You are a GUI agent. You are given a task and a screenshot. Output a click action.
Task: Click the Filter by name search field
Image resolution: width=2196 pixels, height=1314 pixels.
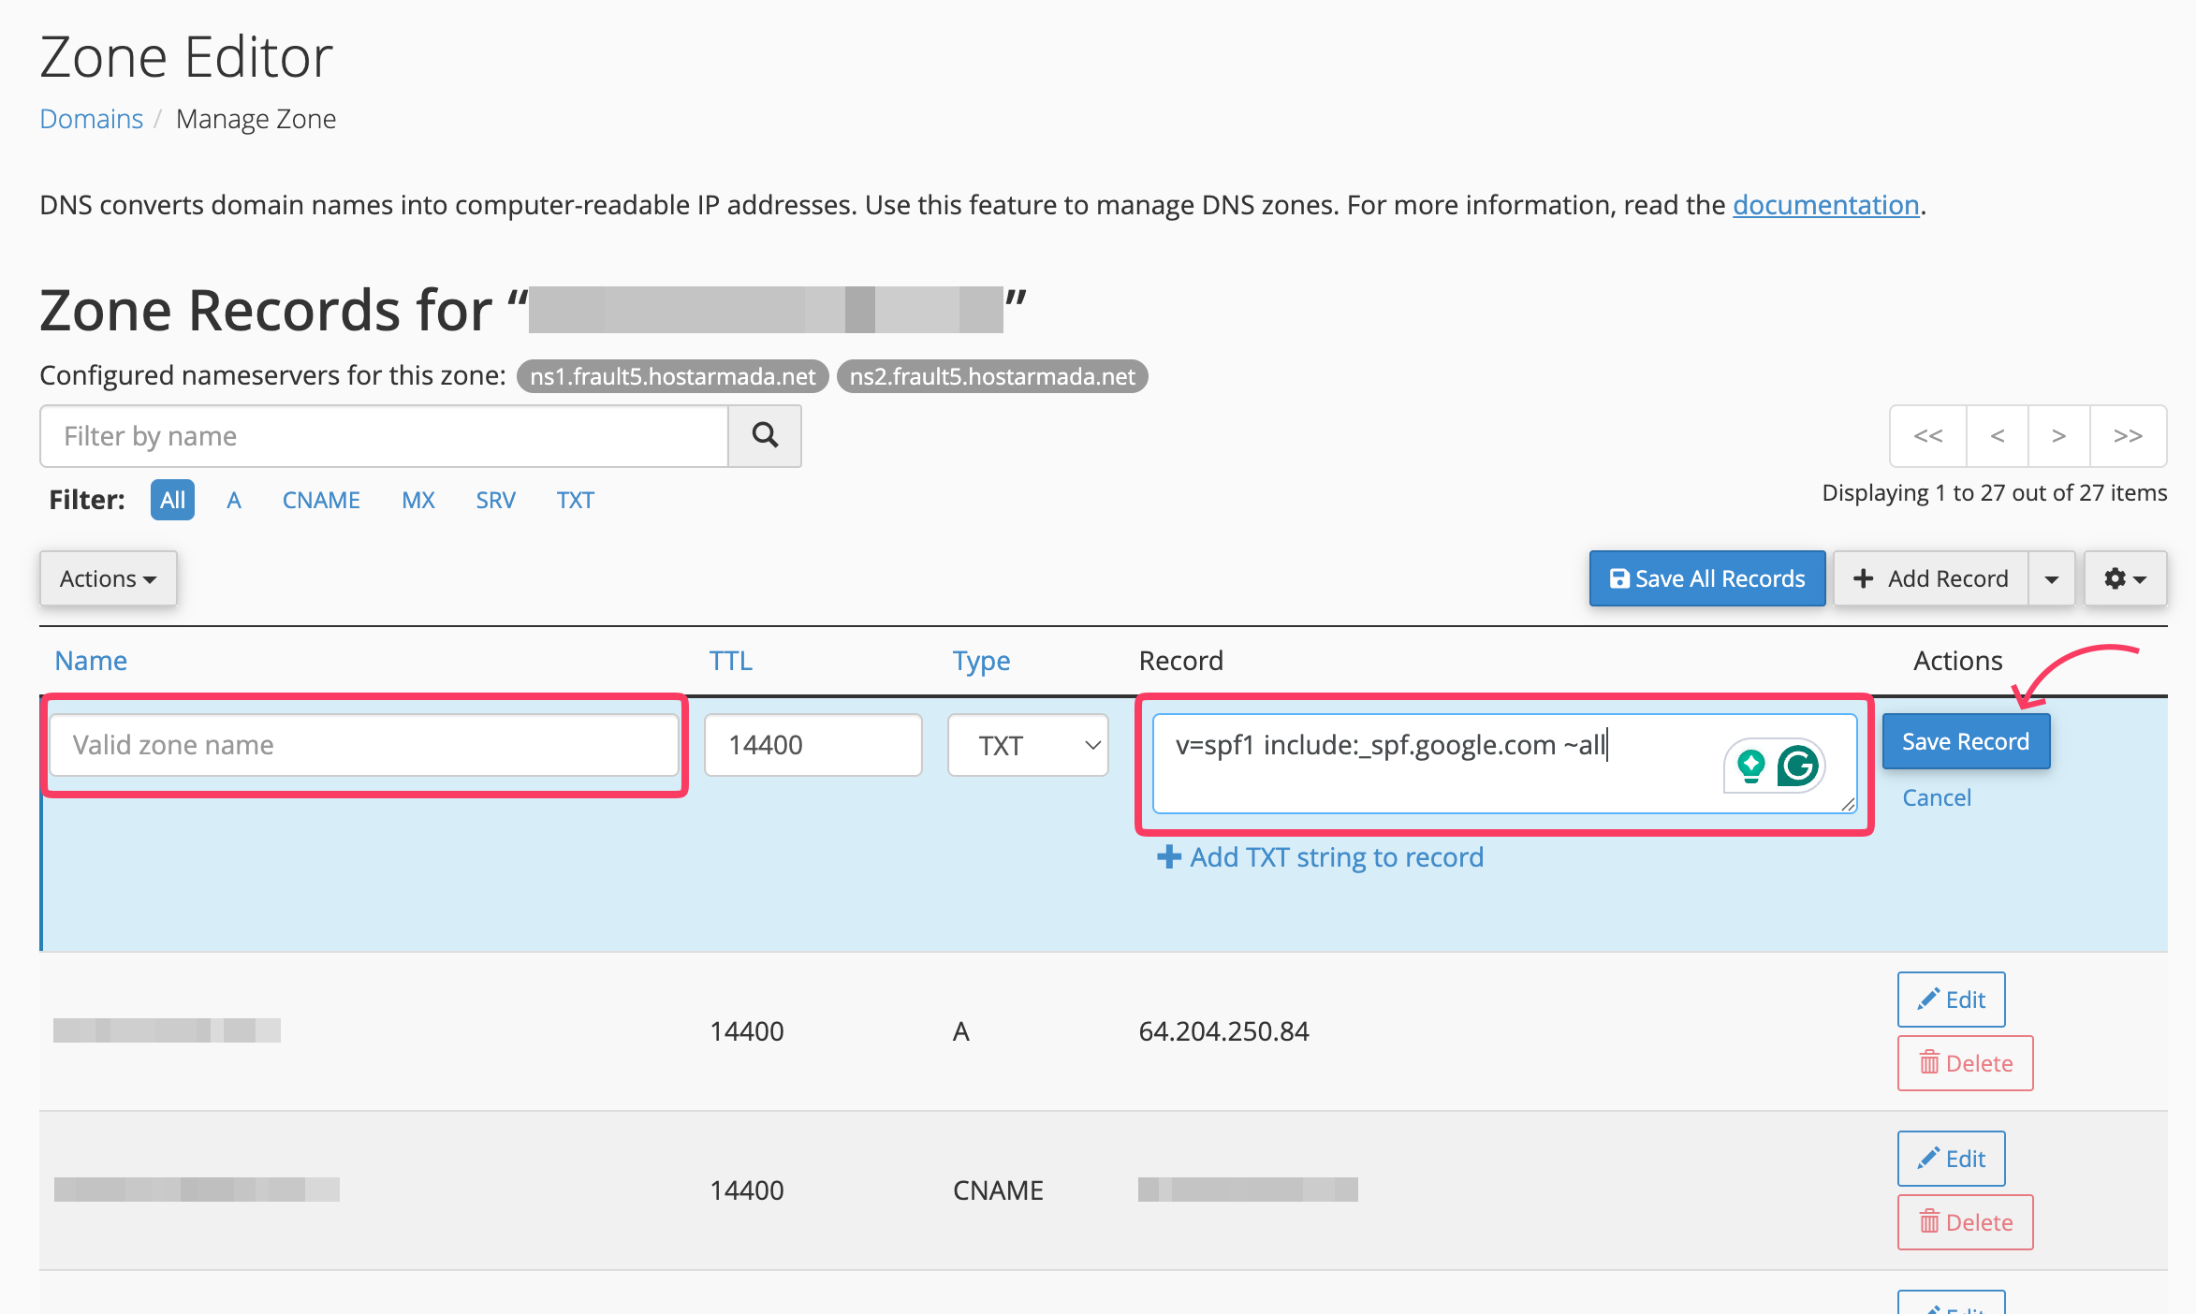coord(384,436)
